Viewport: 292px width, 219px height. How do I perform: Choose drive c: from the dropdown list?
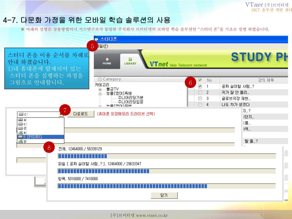(40, 124)
